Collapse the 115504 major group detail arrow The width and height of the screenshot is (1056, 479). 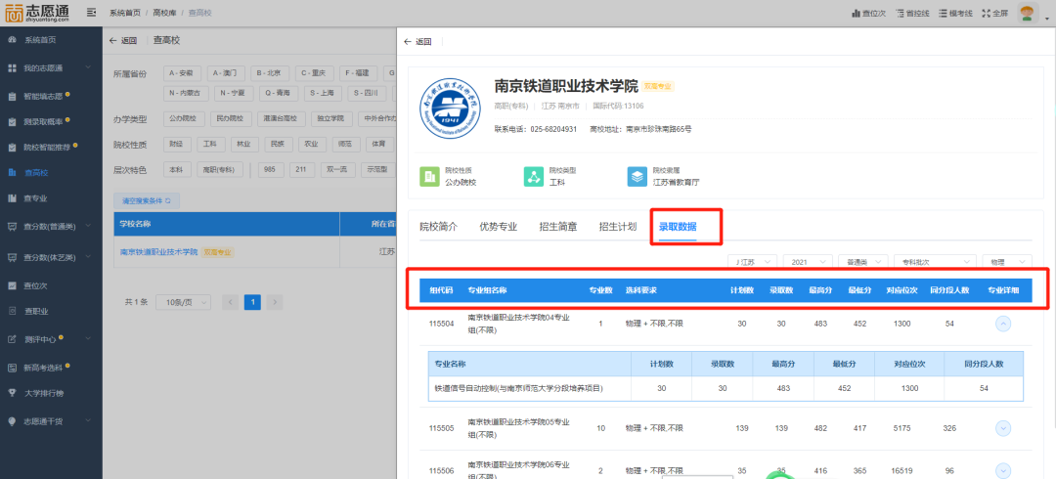coord(1002,324)
